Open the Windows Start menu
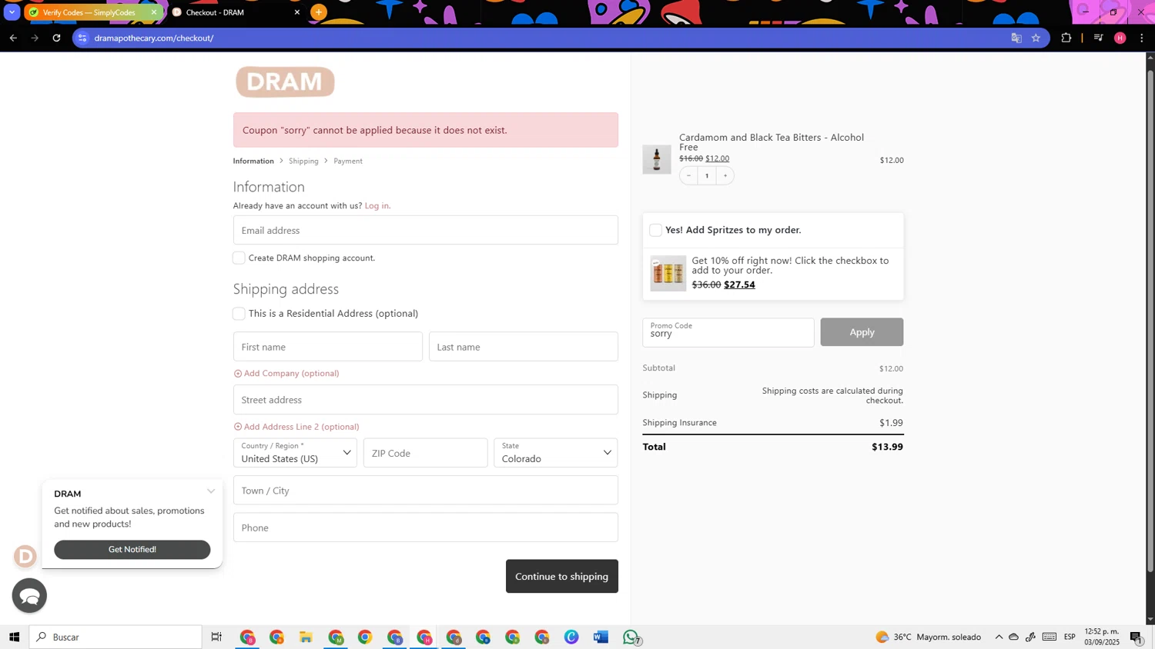Screen dimensions: 1155x649 [x=14, y=637]
